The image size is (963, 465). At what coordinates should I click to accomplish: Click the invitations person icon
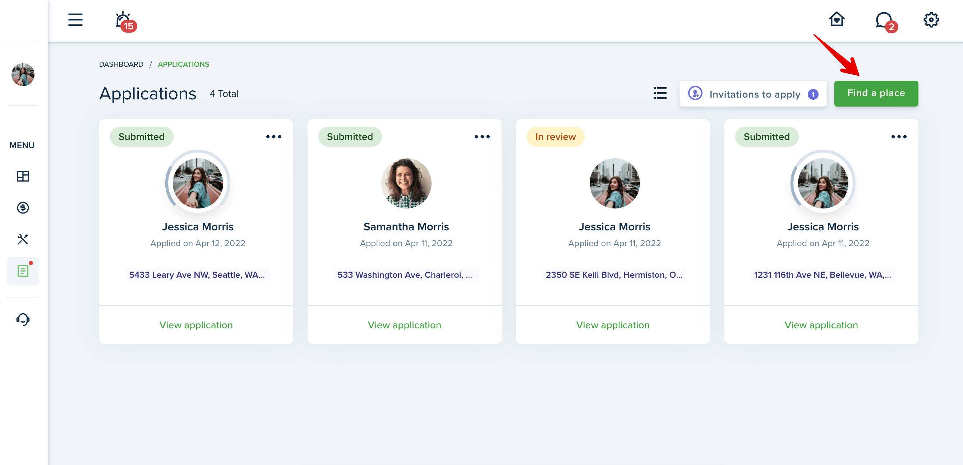click(695, 93)
